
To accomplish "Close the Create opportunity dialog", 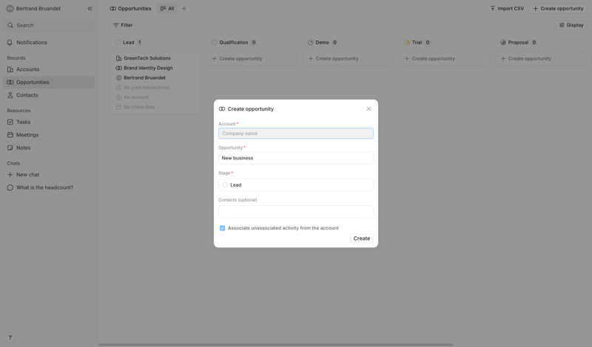I will click(369, 109).
